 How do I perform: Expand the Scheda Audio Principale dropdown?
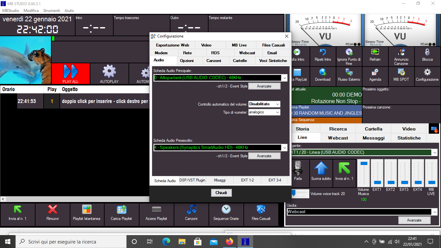[x=284, y=78]
